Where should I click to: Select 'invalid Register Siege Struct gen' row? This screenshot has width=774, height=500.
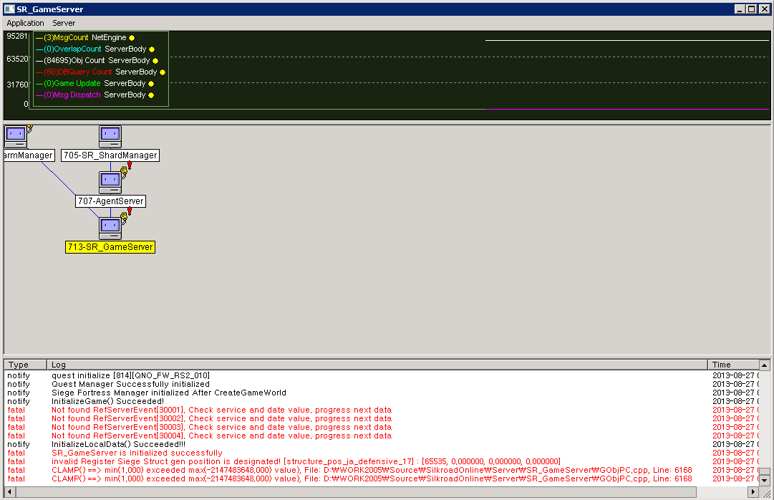[381, 461]
